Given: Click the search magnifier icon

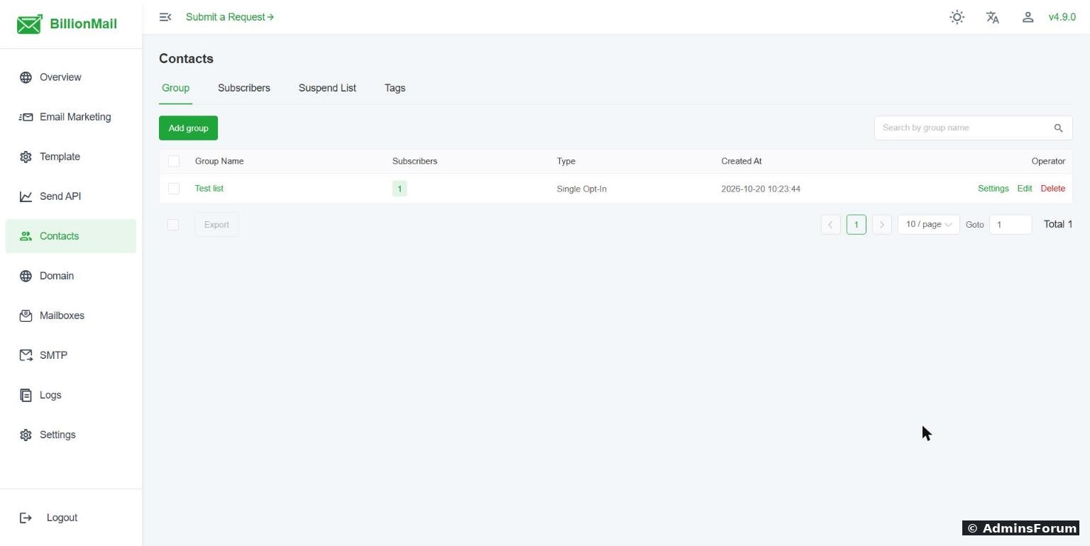Looking at the screenshot, I should 1058,128.
